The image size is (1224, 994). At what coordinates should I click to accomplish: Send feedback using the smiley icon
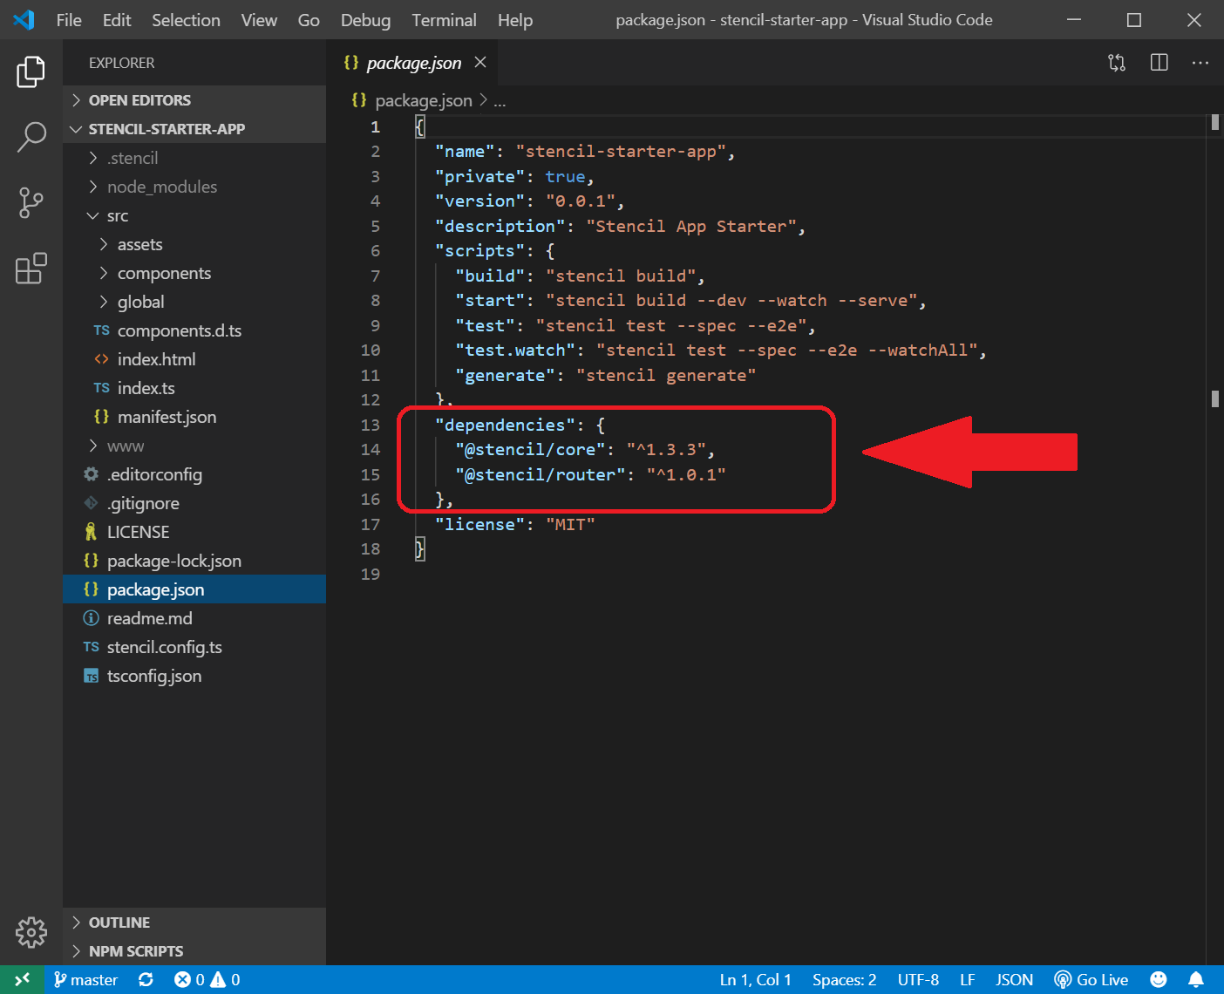point(1159,980)
